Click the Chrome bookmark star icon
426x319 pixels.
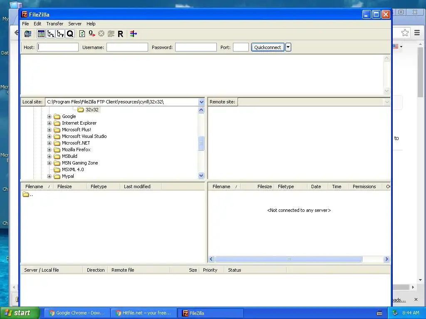point(405,33)
